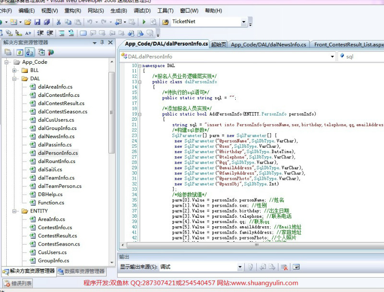Close the Solution Explorer panel

pyautogui.click(x=110, y=43)
